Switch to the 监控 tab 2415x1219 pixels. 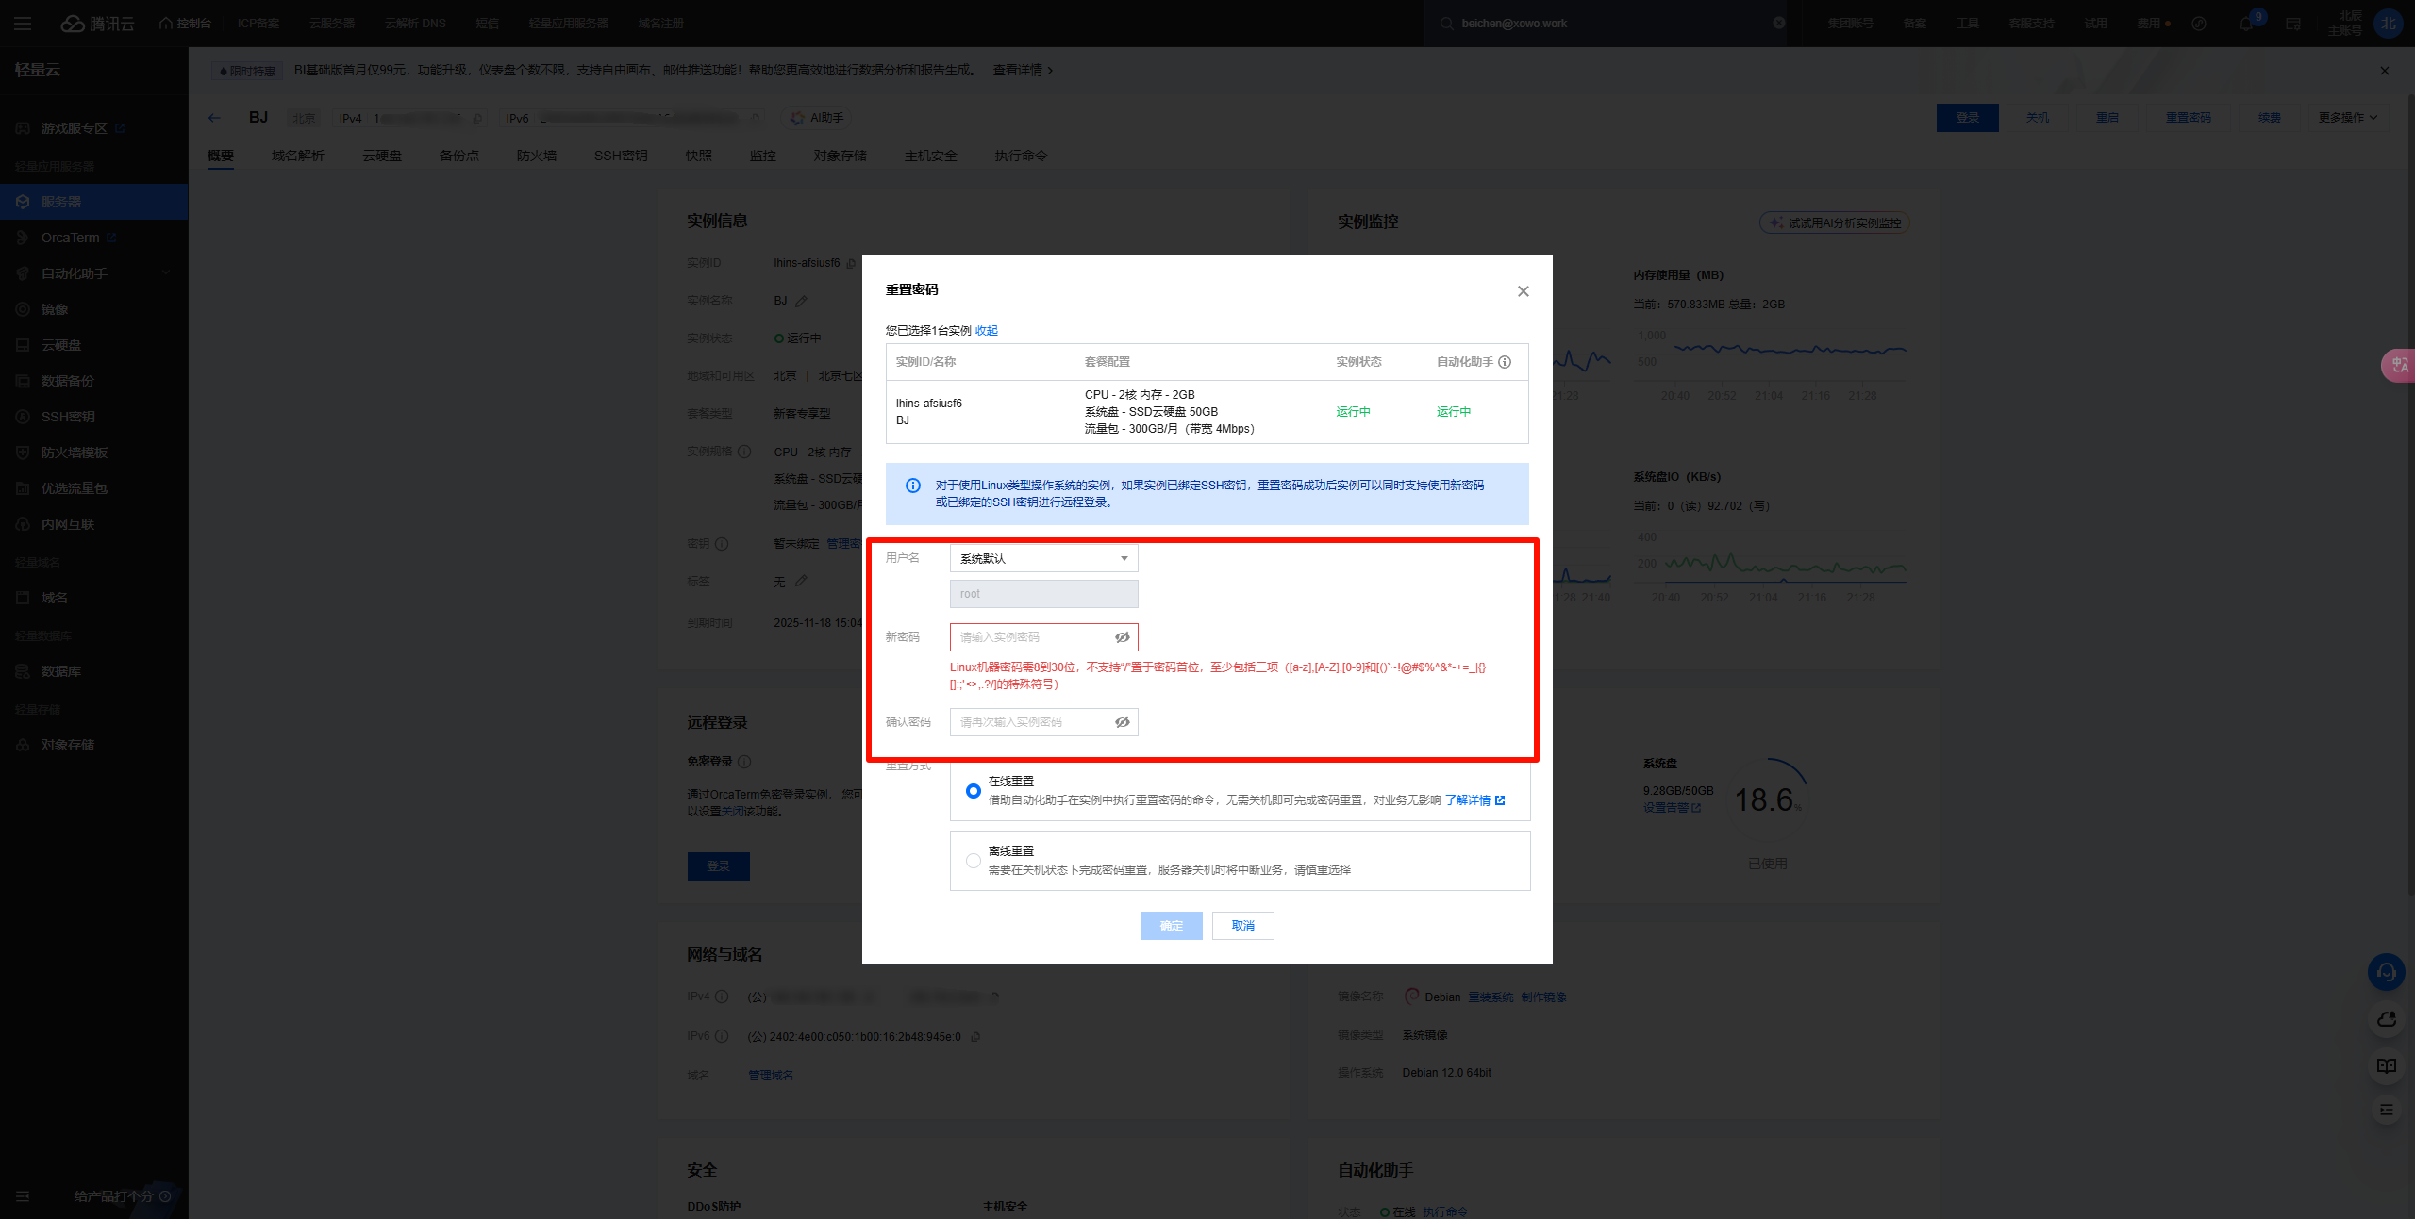point(763,156)
